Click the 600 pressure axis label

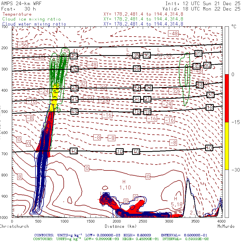pyautogui.click(x=5, y=133)
